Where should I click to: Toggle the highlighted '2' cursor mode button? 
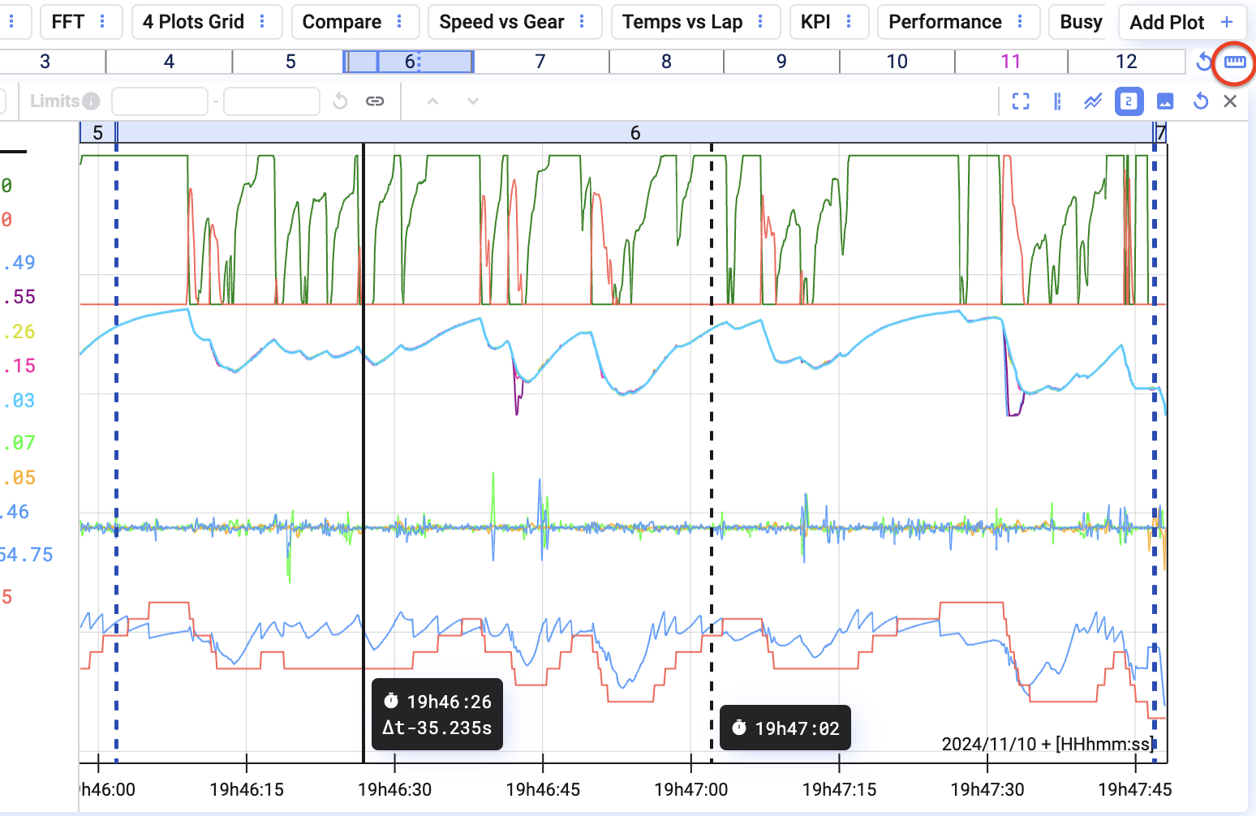coord(1129,101)
